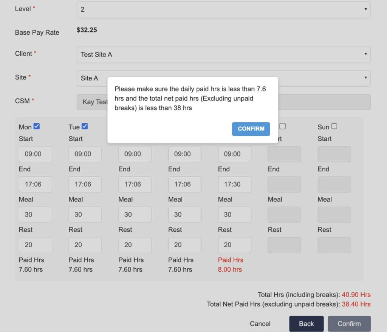Click the Tue Start time field
The height and width of the screenshot is (332, 387).
[85, 154]
